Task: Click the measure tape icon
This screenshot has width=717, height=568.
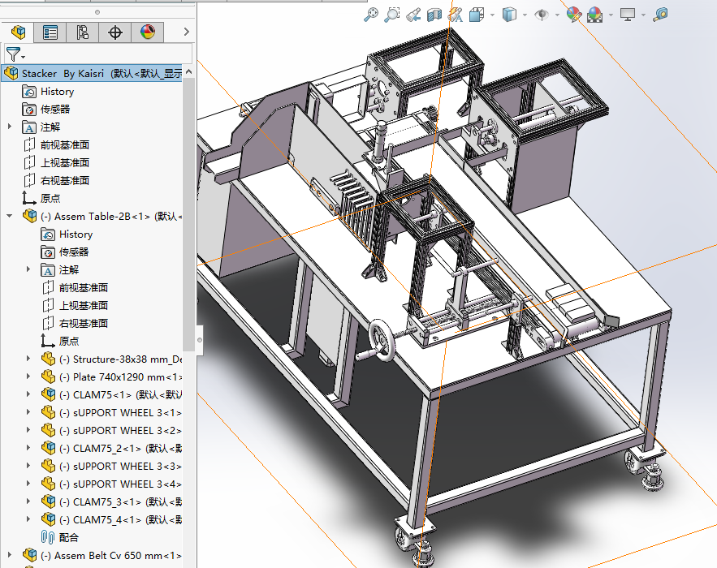Action: pyautogui.click(x=661, y=14)
